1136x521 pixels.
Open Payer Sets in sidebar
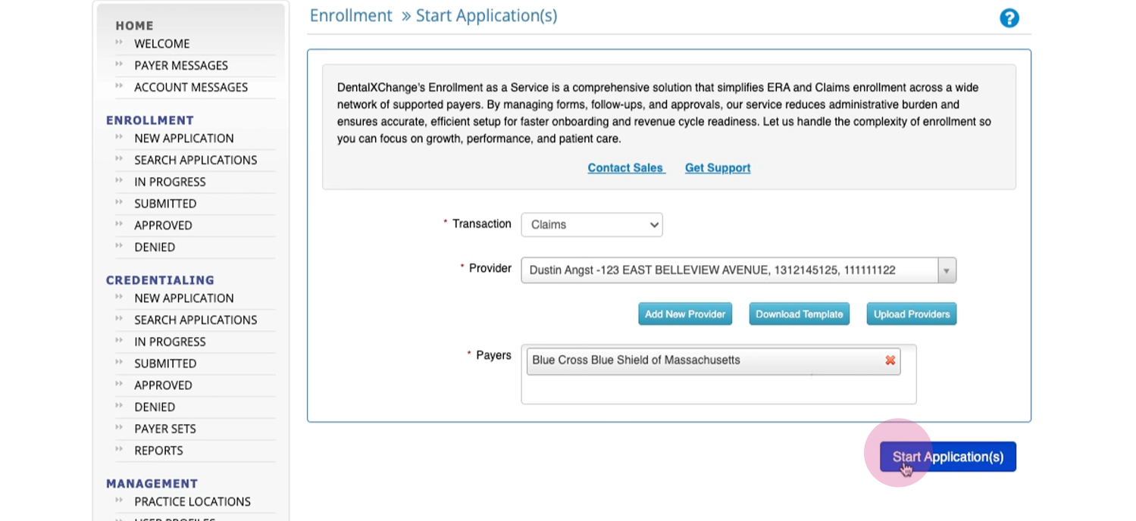tap(165, 429)
